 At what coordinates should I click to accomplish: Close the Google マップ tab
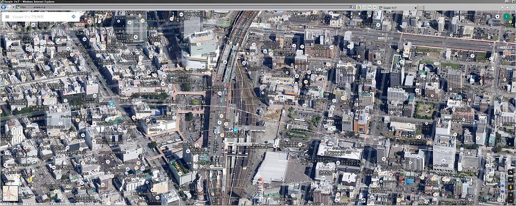point(415,8)
